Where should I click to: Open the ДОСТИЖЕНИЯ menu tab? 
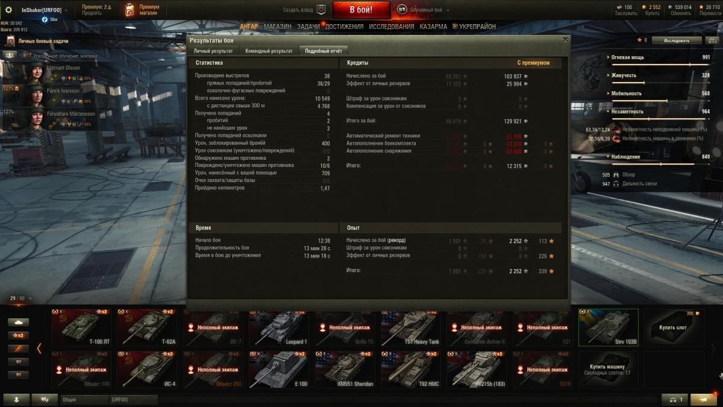(x=344, y=27)
